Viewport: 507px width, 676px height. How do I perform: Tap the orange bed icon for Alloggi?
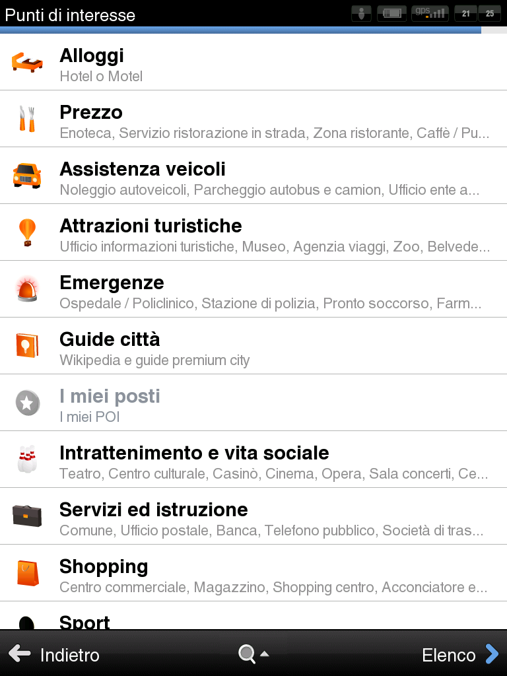[x=27, y=63]
